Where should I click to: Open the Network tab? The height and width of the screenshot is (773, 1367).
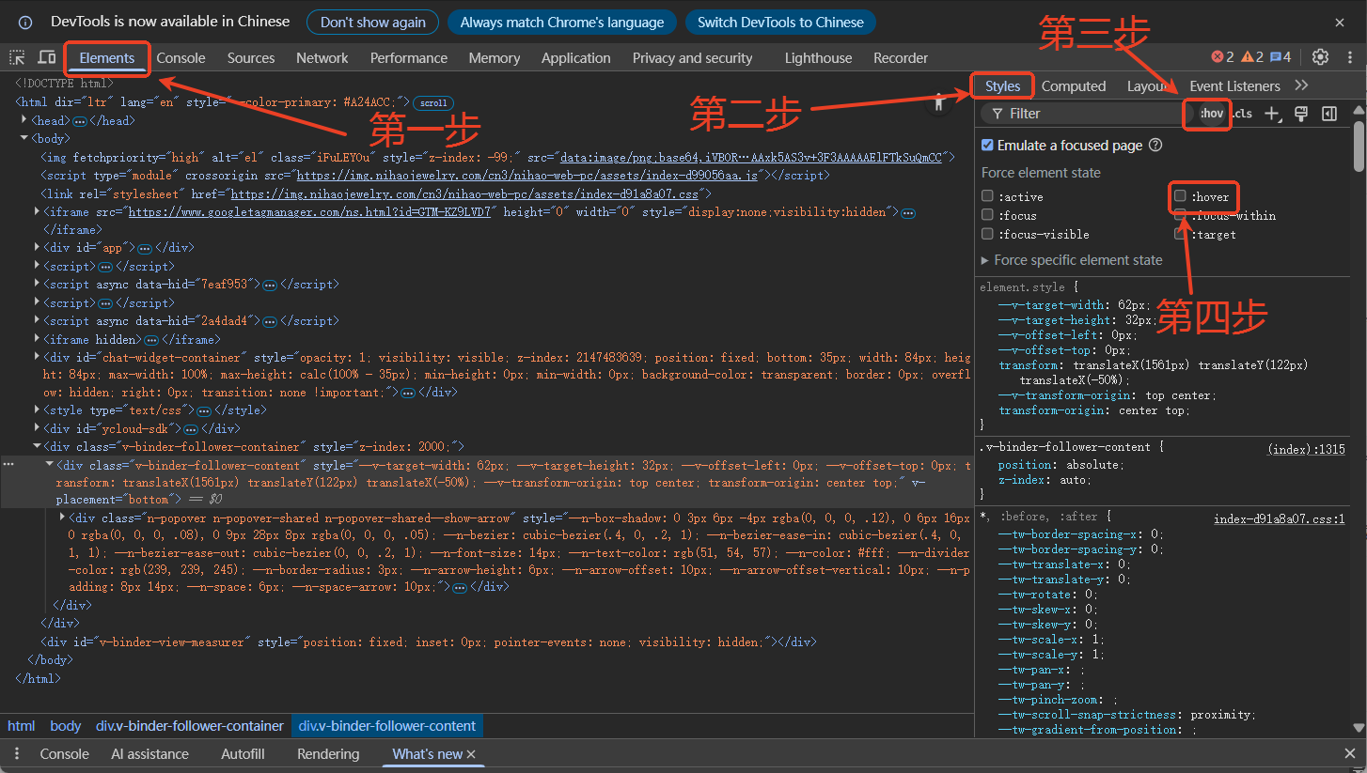[322, 57]
